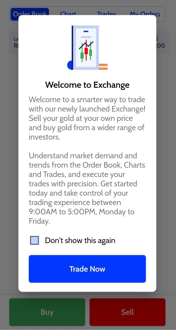Image resolution: width=176 pixels, height=330 pixels.
Task: Tick the "Don't show this again" checkbox
Action: pos(34,240)
